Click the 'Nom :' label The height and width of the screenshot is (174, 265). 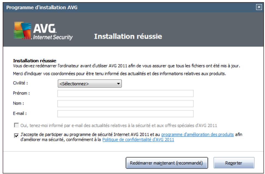(19, 103)
